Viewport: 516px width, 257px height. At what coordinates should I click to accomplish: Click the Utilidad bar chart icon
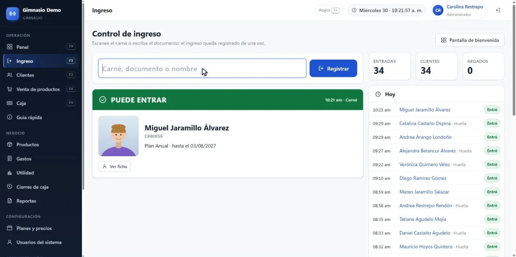pyautogui.click(x=10, y=173)
